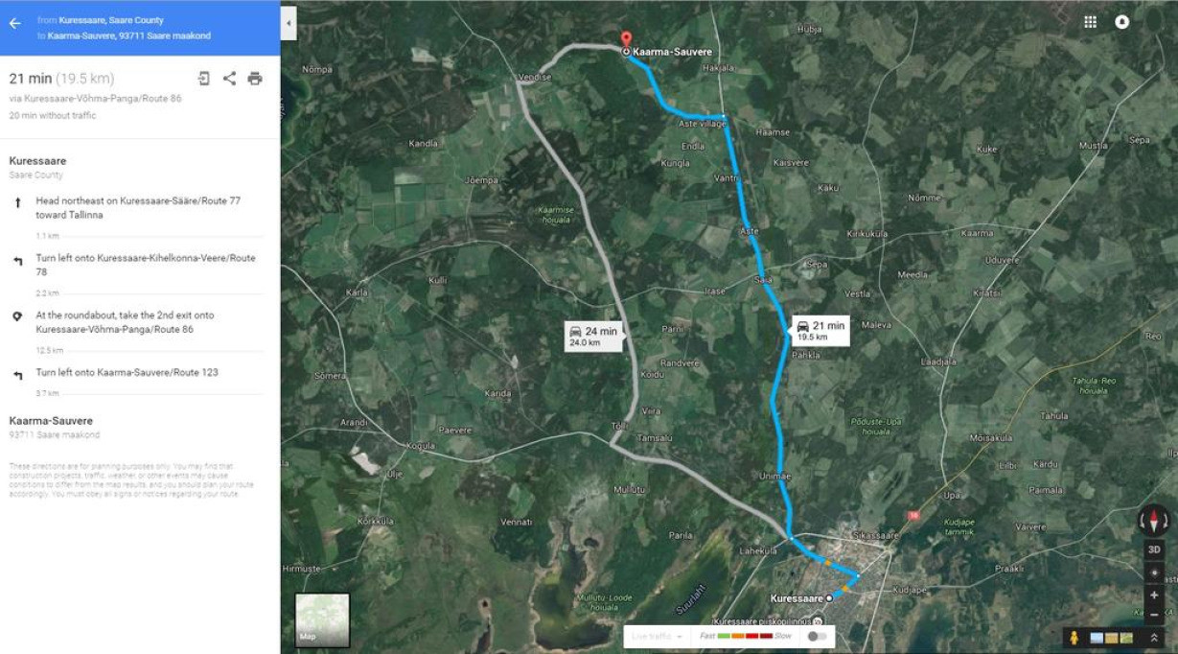Reset map orientation with the compass
Viewport: 1178px width, 654px height.
coord(1153,521)
